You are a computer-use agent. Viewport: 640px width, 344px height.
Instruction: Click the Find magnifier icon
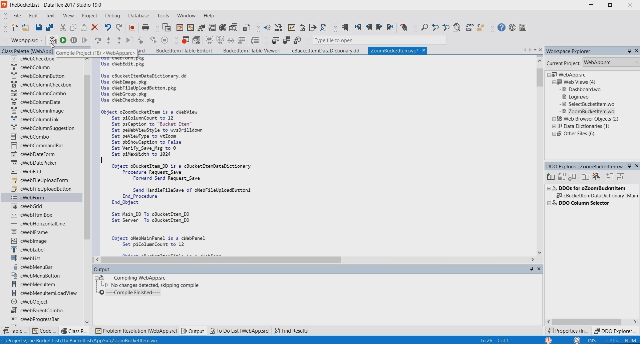(x=424, y=28)
